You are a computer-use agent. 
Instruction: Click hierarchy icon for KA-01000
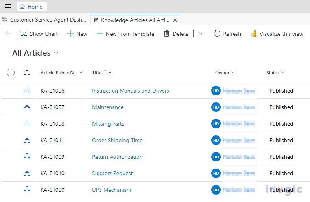[x=27, y=189]
